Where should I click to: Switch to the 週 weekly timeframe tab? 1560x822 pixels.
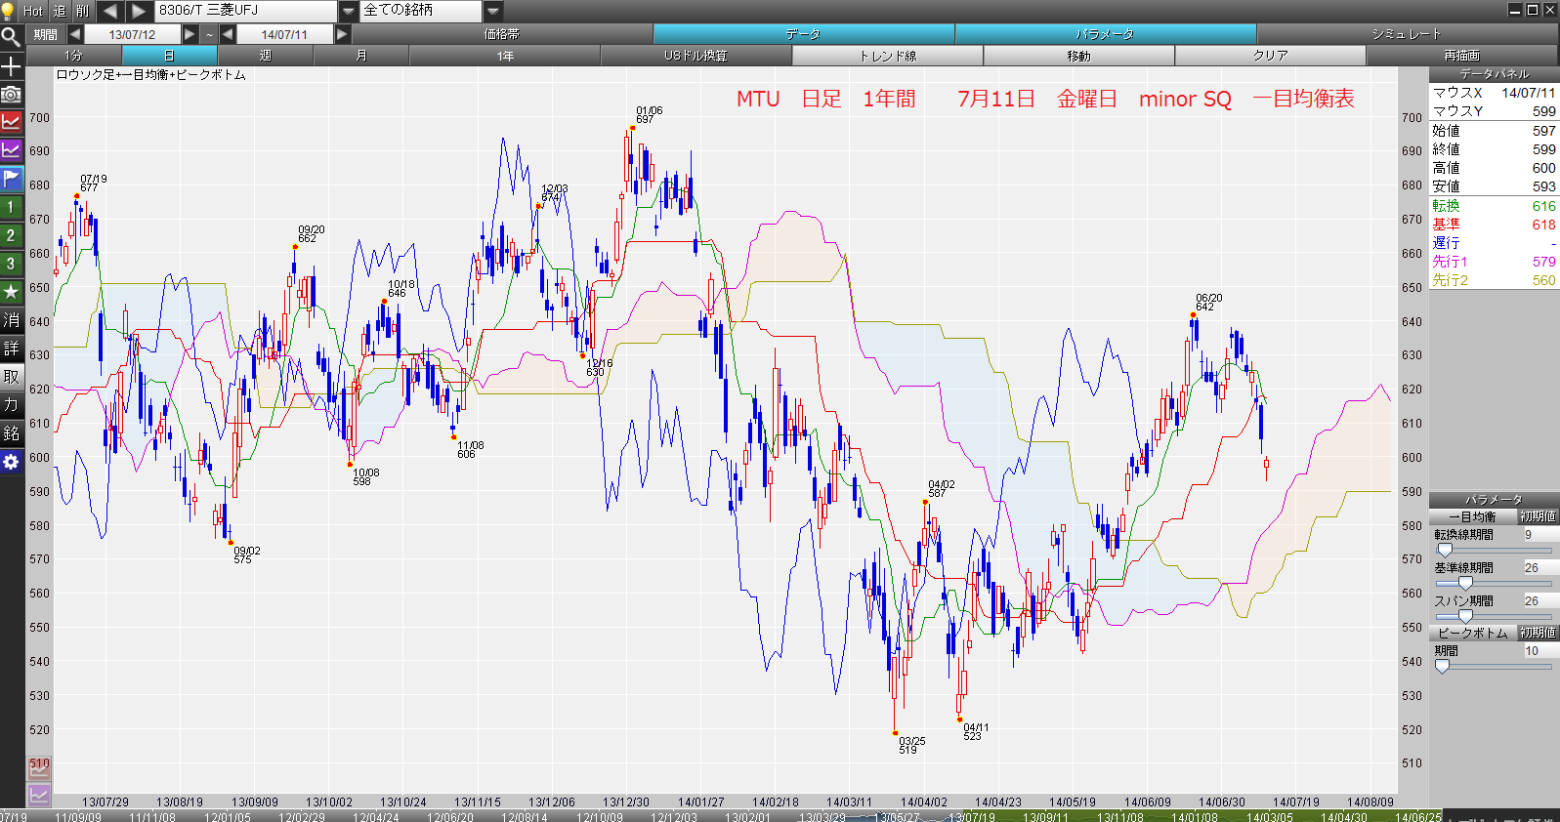click(x=265, y=56)
